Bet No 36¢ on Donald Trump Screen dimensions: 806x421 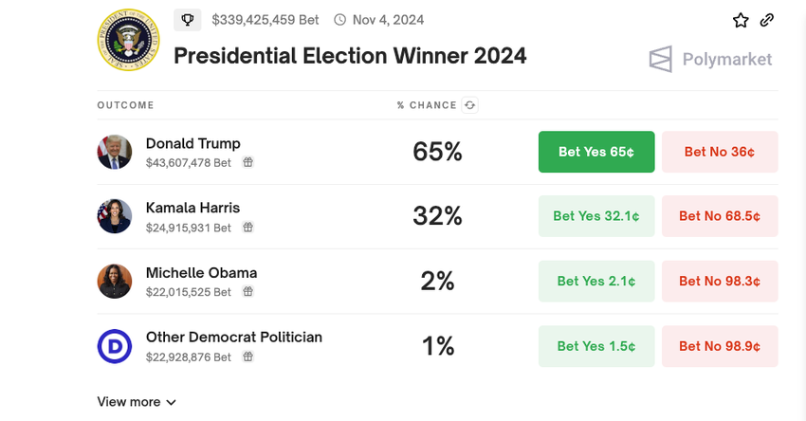[x=720, y=152]
